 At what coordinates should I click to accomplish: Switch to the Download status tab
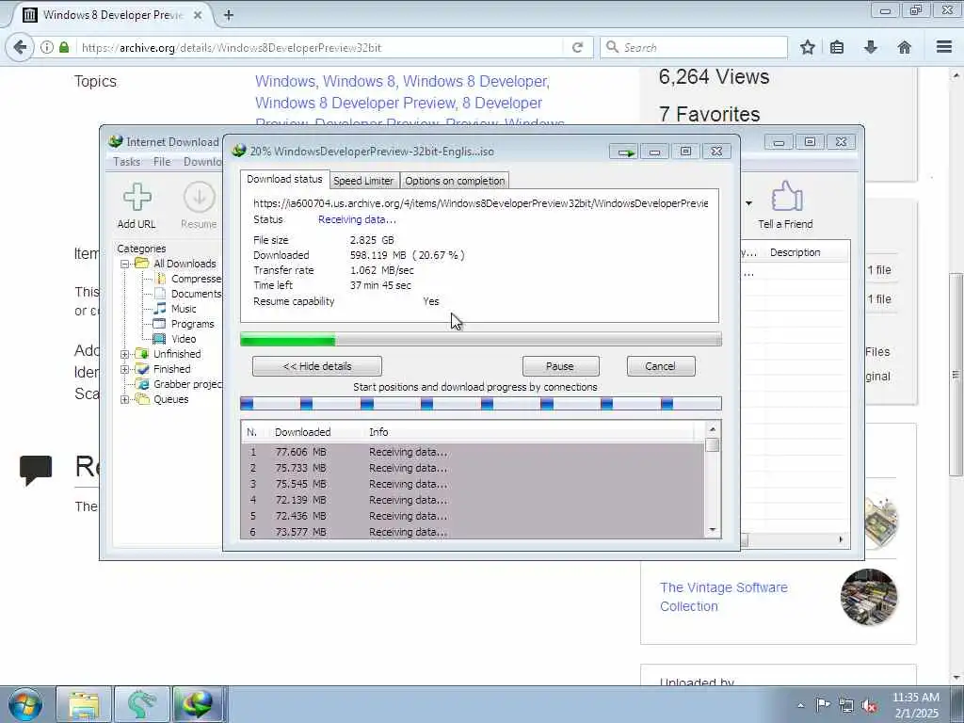pyautogui.click(x=284, y=180)
